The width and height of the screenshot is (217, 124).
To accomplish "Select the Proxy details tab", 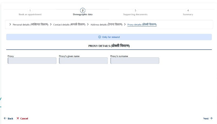I will [x=142, y=25].
